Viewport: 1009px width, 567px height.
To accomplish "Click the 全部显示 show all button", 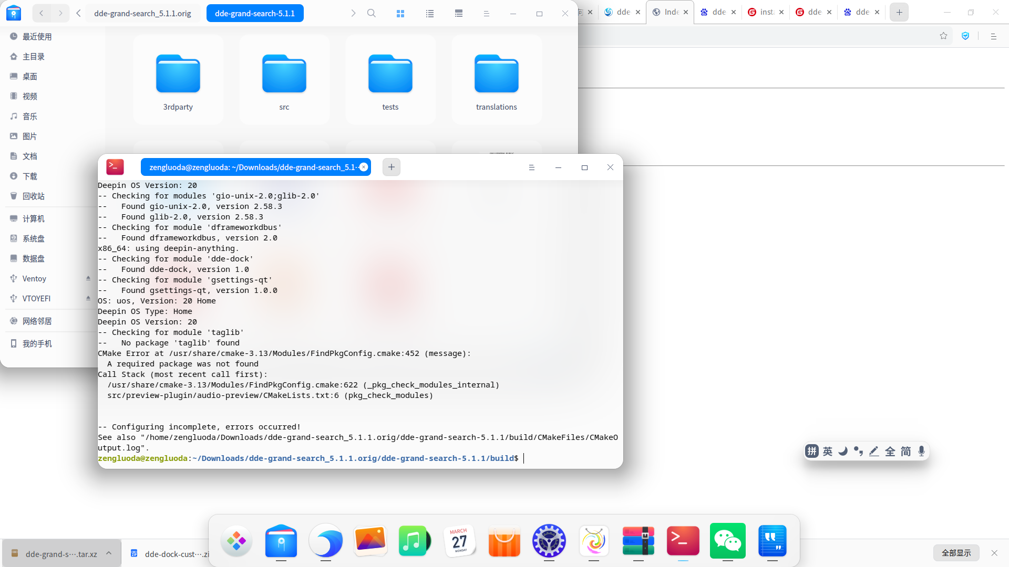I will [956, 553].
